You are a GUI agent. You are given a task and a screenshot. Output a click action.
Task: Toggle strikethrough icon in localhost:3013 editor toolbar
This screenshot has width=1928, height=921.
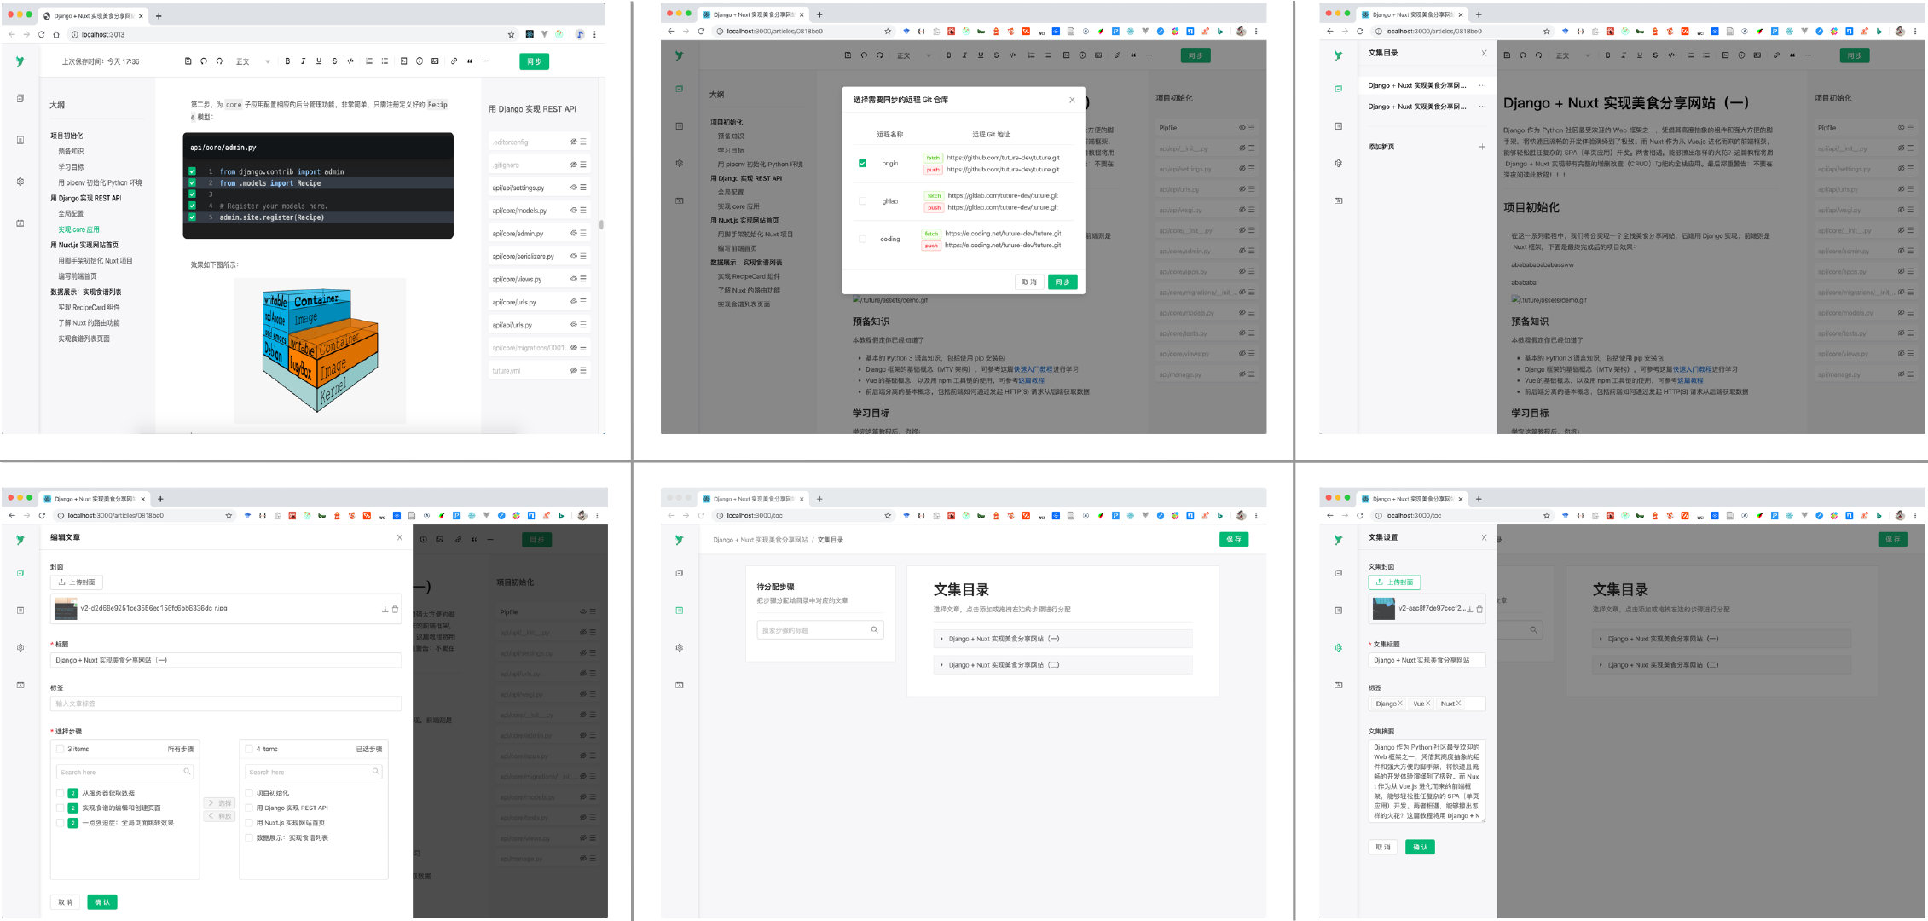pos(334,61)
